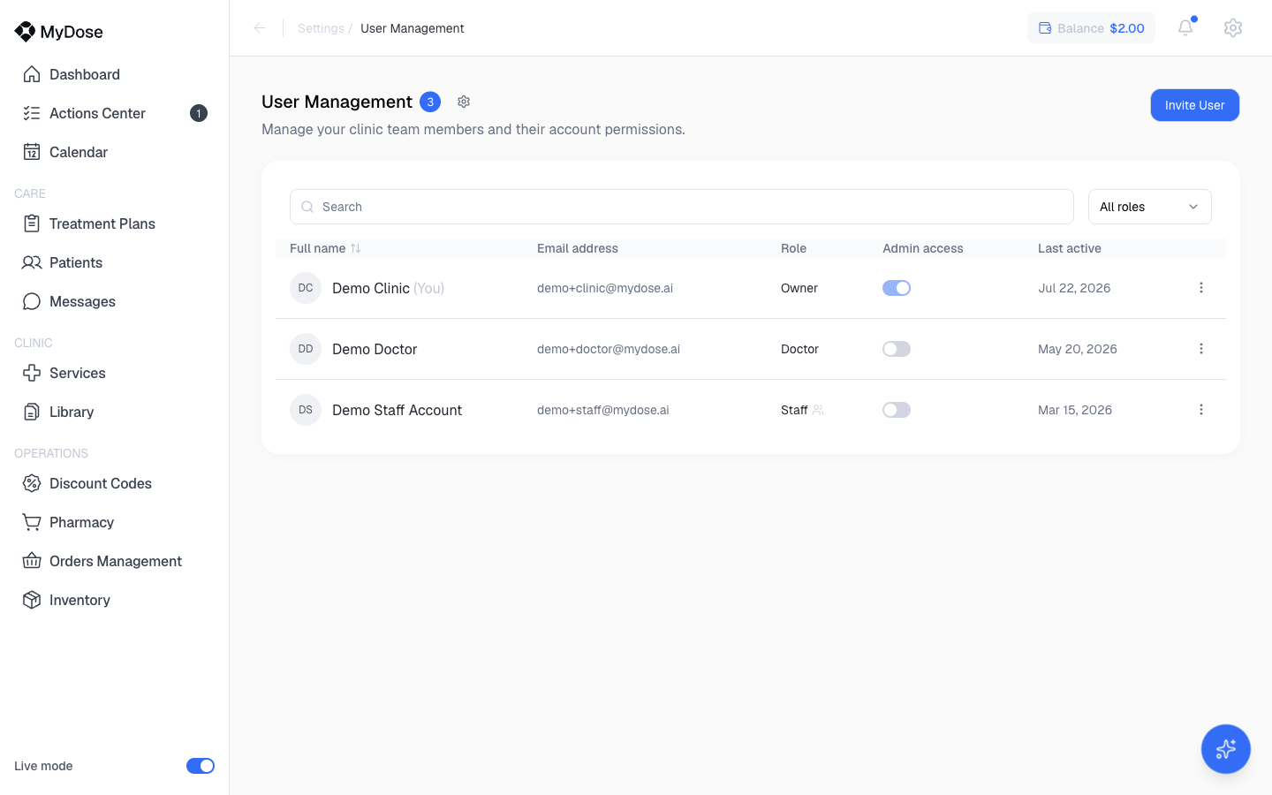Screen dimensions: 1272x795
Task: Open Inventory box icon
Action: [x=32, y=600]
